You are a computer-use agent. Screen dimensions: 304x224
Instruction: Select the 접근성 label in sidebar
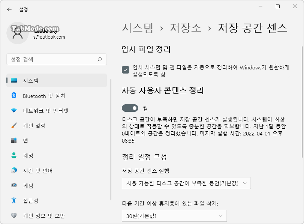(30, 200)
